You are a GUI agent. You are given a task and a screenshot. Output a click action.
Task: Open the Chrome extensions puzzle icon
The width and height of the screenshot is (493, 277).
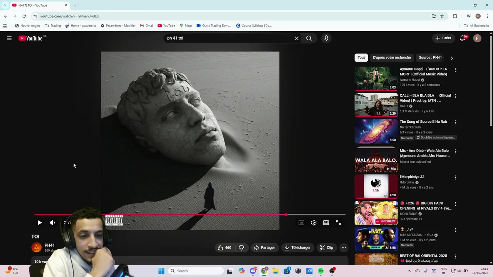point(455,16)
